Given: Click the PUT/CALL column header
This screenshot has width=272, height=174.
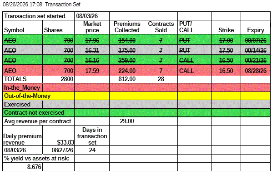Looking at the screenshot, I should pyautogui.click(x=195, y=27).
